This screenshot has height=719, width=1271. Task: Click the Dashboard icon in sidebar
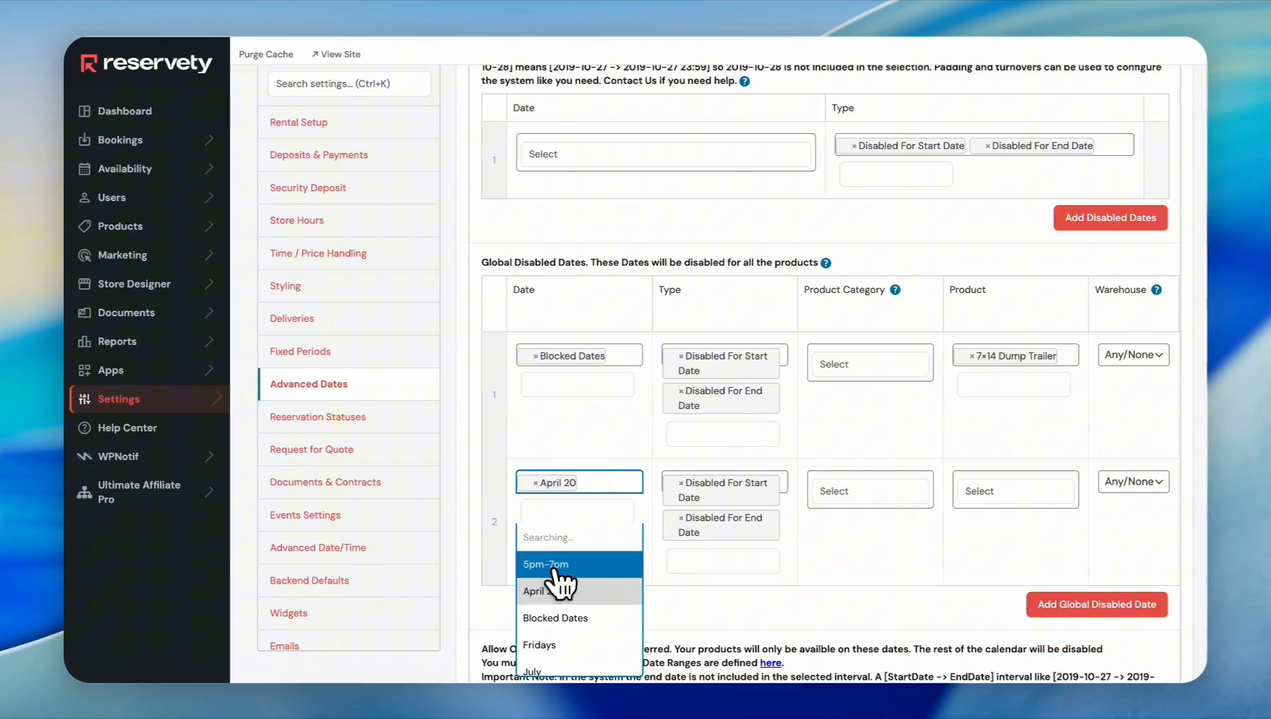tap(85, 111)
